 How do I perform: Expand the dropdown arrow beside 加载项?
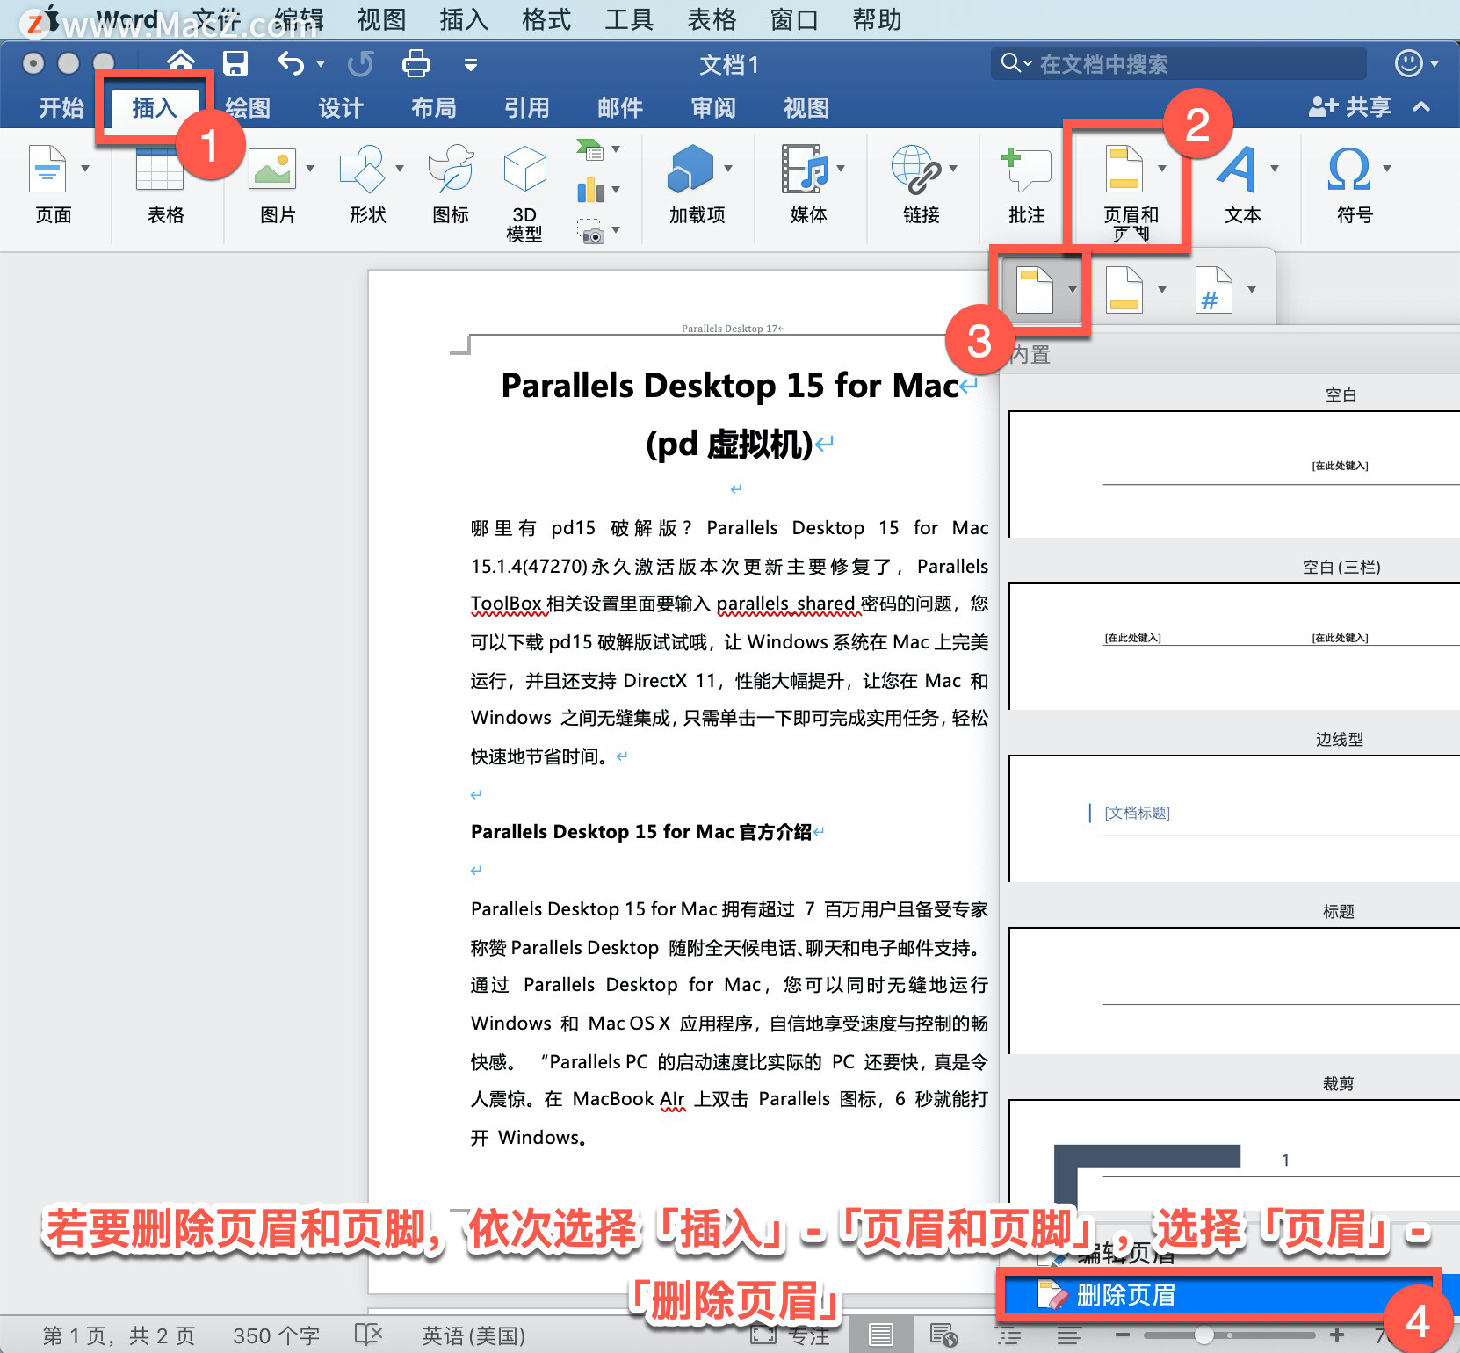pyautogui.click(x=728, y=168)
